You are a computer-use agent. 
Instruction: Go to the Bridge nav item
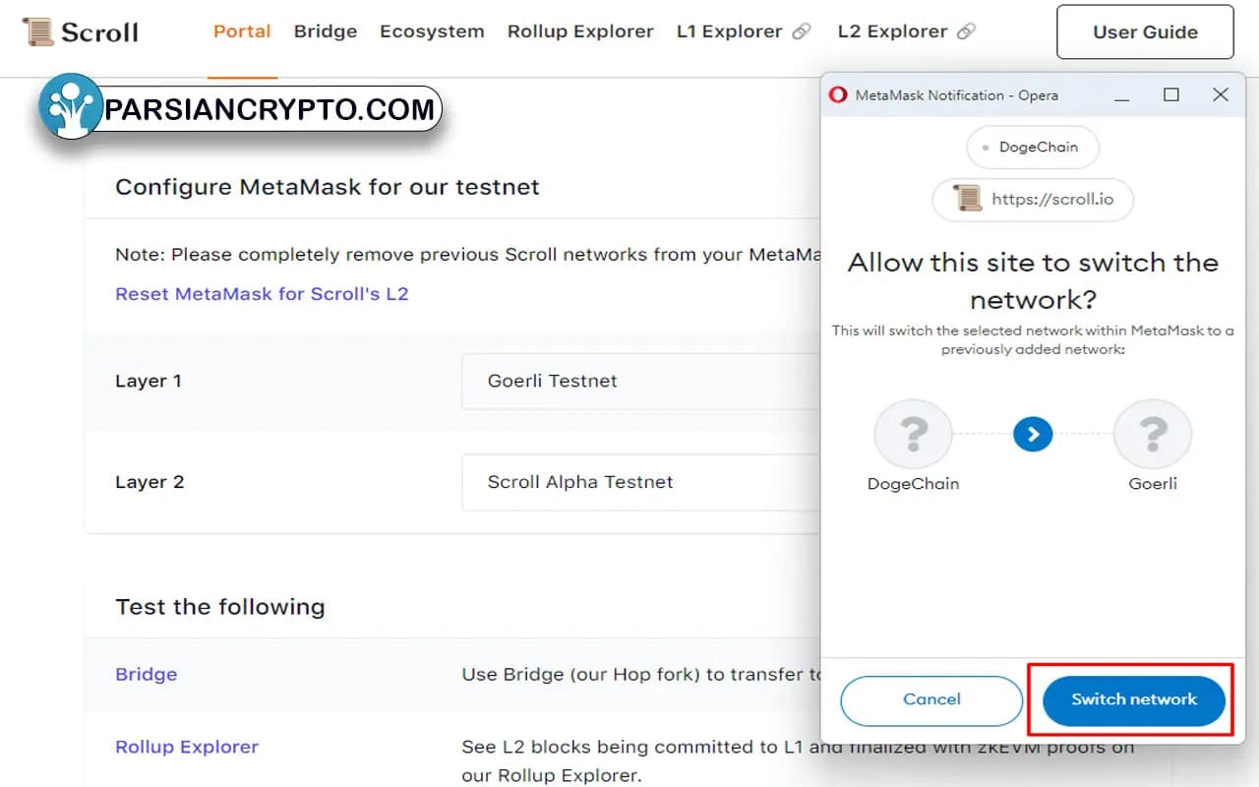coord(326,31)
